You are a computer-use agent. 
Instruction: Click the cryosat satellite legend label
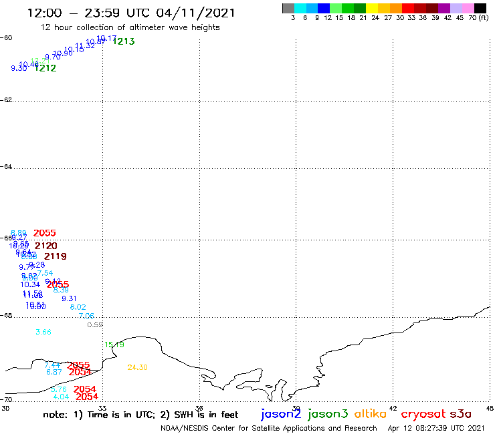(423, 414)
